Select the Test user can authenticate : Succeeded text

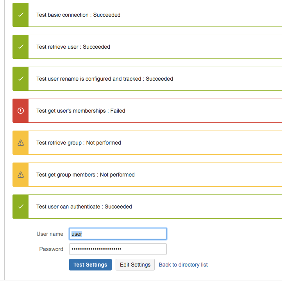click(84, 207)
